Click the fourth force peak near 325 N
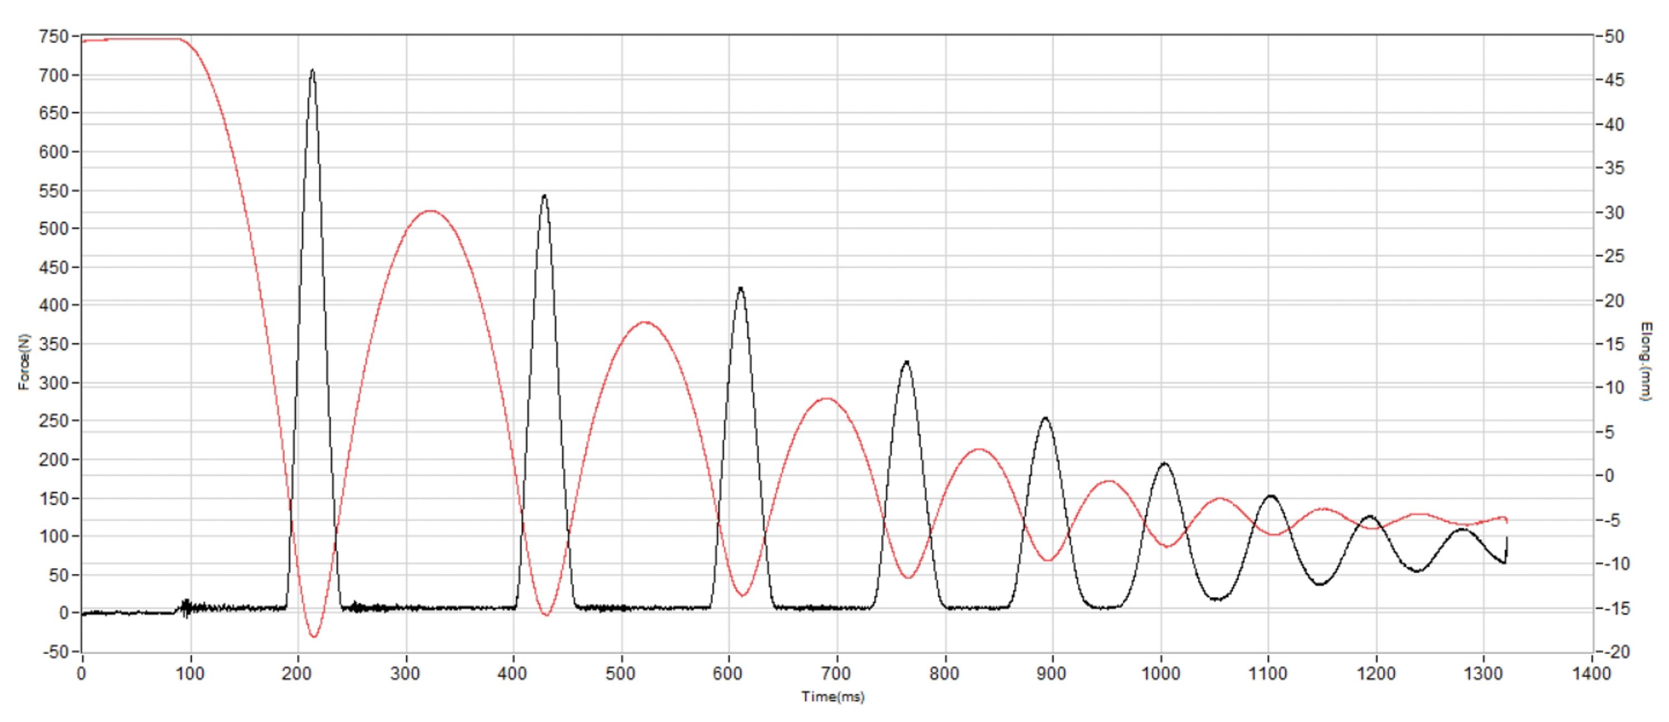1669x722 pixels. coord(906,364)
